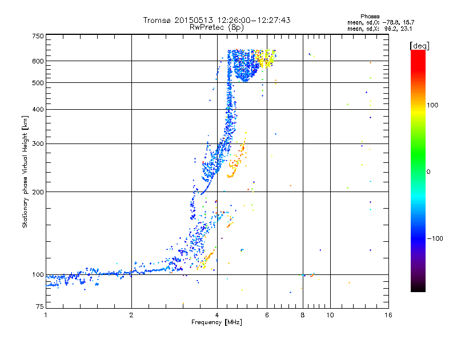Viewport: 457px width, 343px height.
Task: Select the 'RwPretec (8p)' subtitle text
Action: pos(217,27)
